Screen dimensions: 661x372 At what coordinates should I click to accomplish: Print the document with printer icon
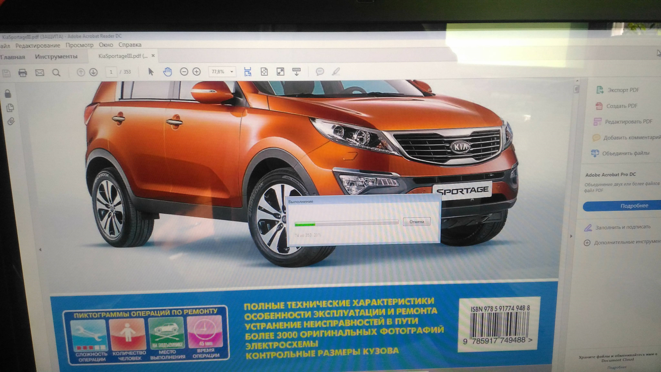click(23, 73)
